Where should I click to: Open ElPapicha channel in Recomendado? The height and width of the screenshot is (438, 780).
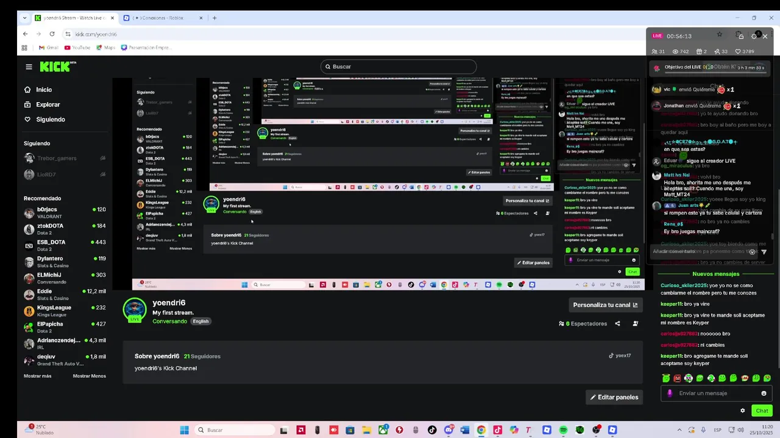click(x=65, y=327)
